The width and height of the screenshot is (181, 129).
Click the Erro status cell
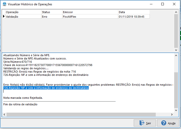(52, 17)
